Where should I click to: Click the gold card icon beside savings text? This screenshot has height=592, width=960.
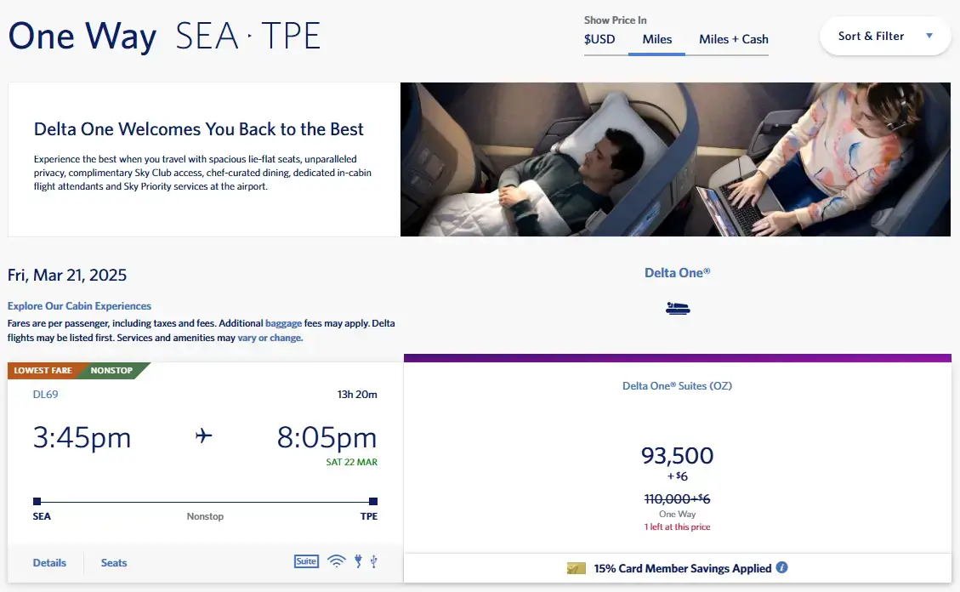[576, 568]
